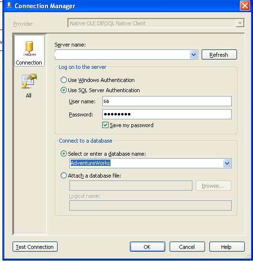Click the Refresh server list button

point(219,55)
